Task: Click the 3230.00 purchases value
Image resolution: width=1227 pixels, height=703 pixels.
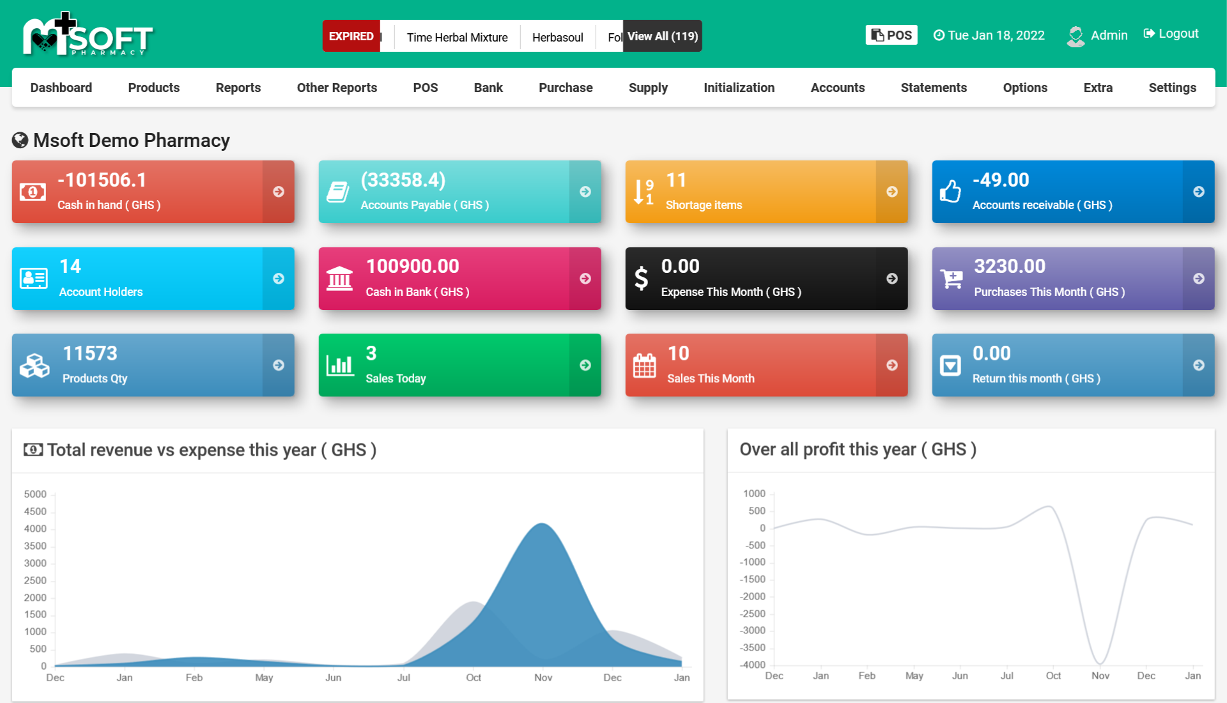Action: (x=1010, y=267)
